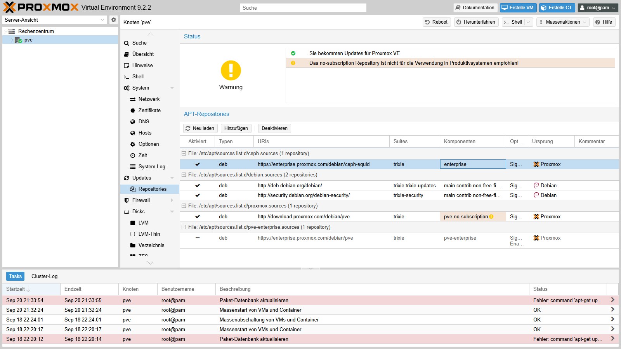Click the yellow Warnung status icon
Screen dimensions: 621x349
click(x=231, y=71)
